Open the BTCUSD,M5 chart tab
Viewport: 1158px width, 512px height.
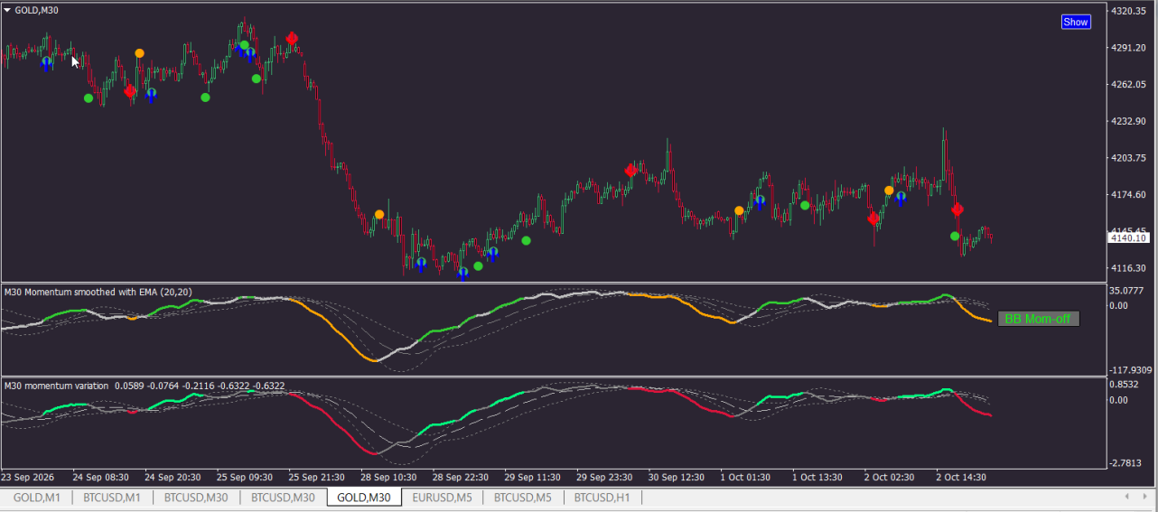(x=523, y=497)
